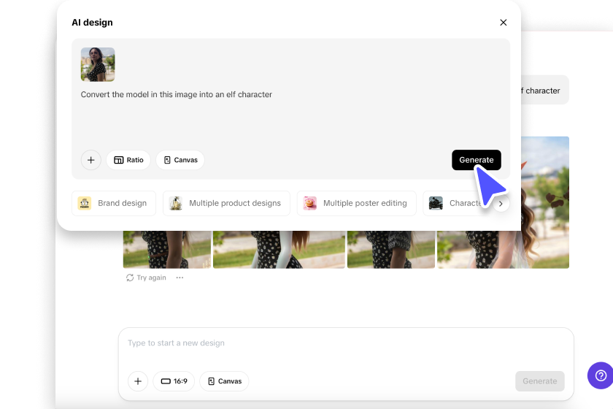
Task: Select Multiple poster editing suggestion
Action: tap(356, 203)
